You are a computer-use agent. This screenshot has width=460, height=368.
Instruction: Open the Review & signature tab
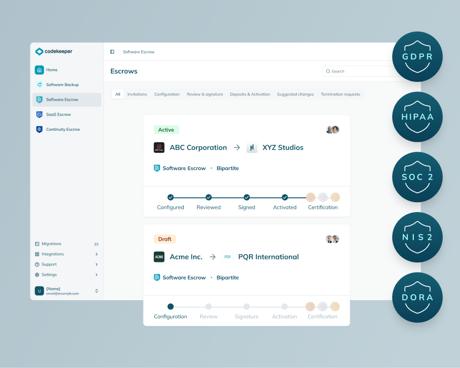click(x=205, y=94)
